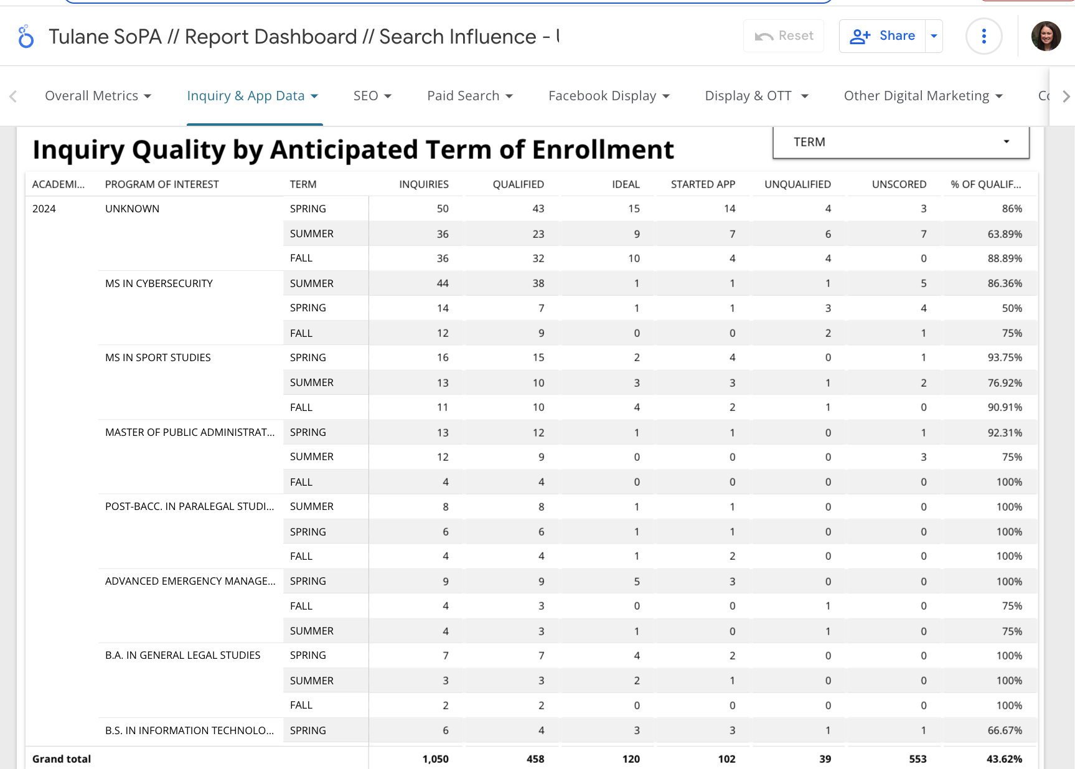Click MS IN CYBERSECURITY SUMMER inquiries 44

point(443,283)
